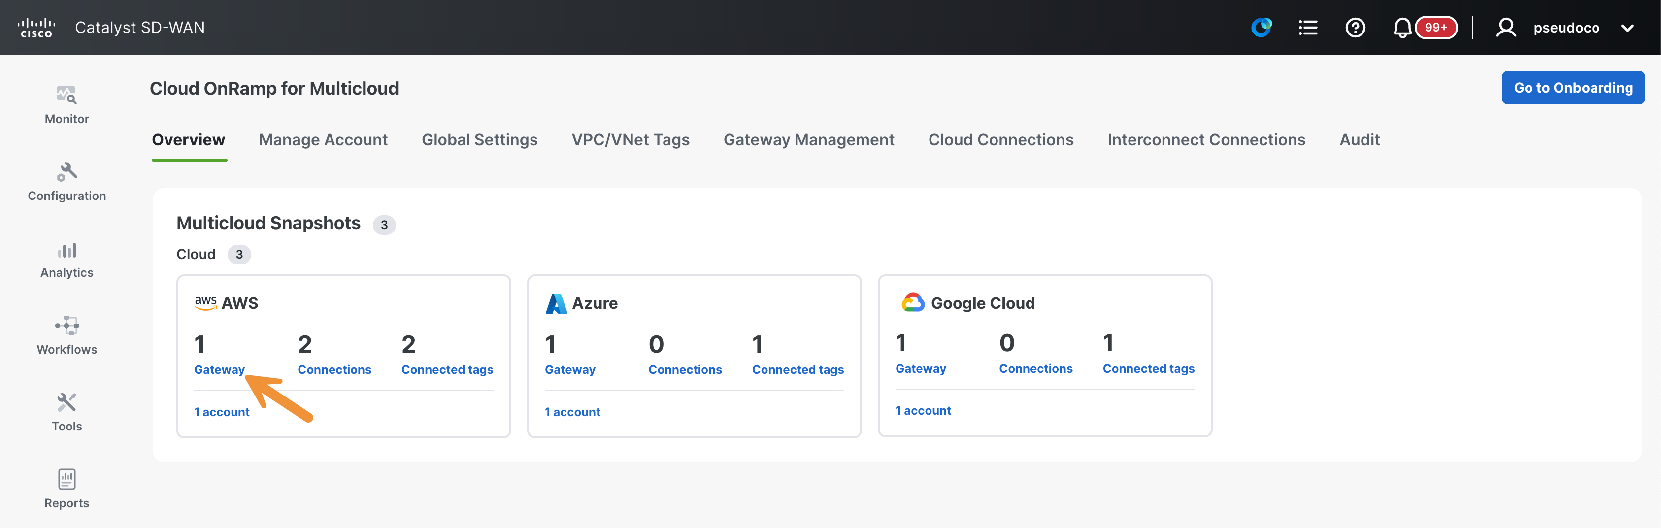This screenshot has height=528, width=1661.
Task: Click the Google Cloud connected tags count 1
Action: (1108, 343)
